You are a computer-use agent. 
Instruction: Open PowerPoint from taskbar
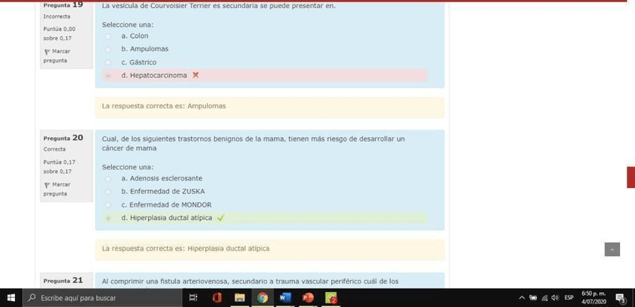pos(308,298)
